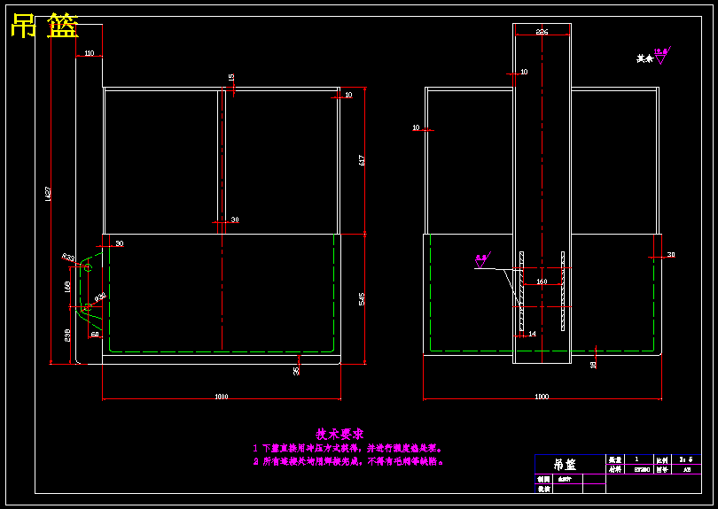Click the 1000 dimension under left view
Image resolution: width=718 pixels, height=509 pixels.
(x=222, y=397)
